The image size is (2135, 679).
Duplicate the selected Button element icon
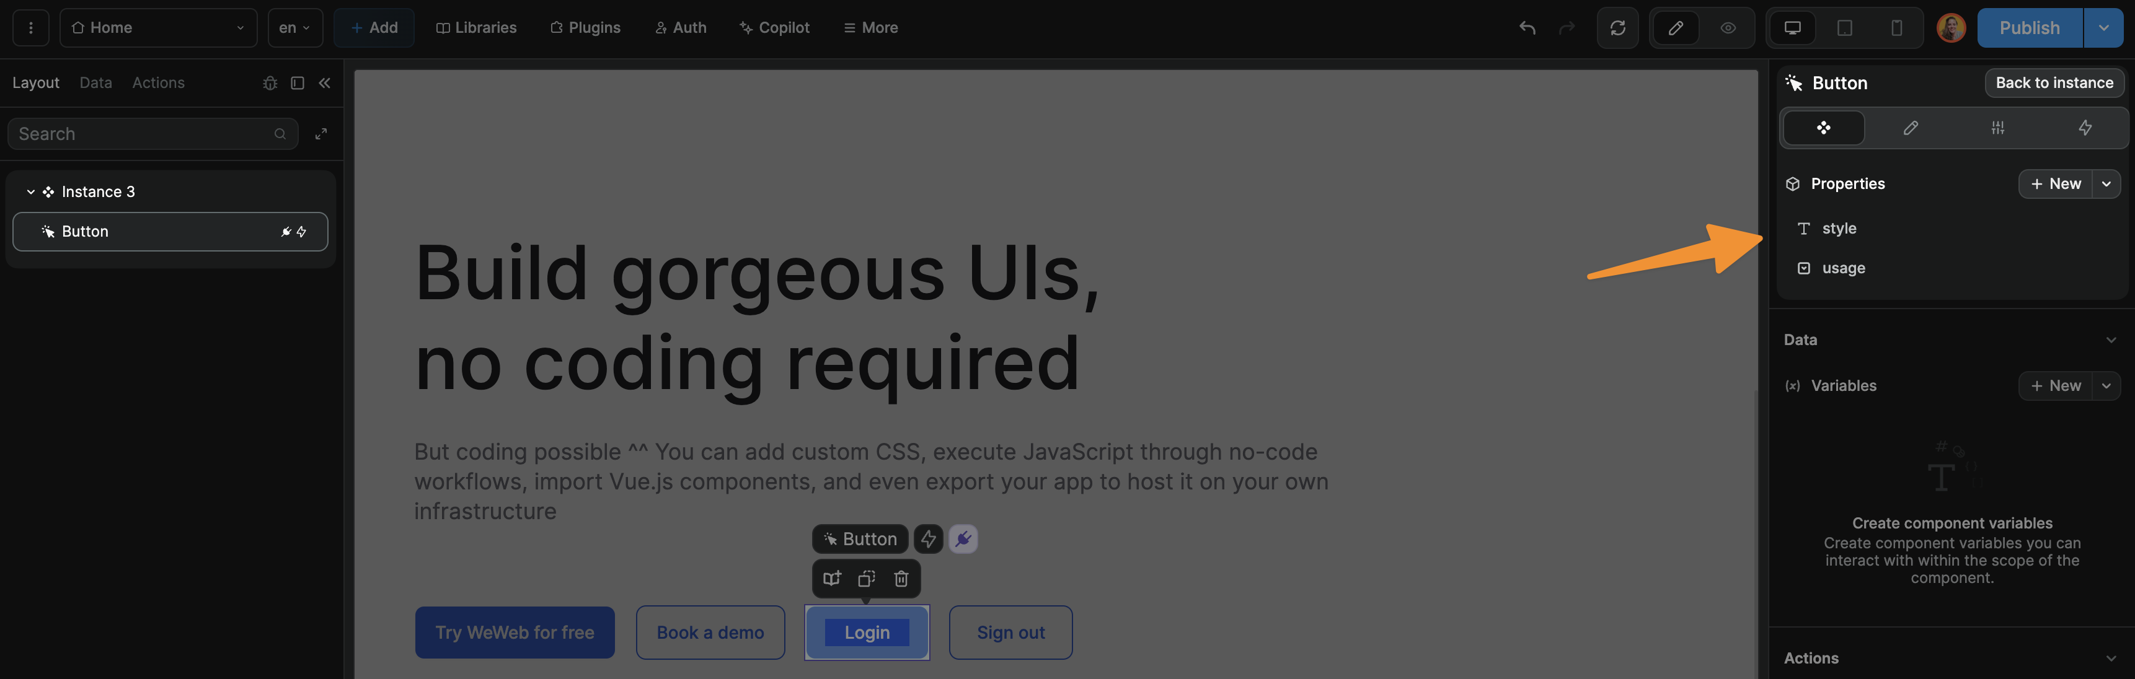point(866,579)
